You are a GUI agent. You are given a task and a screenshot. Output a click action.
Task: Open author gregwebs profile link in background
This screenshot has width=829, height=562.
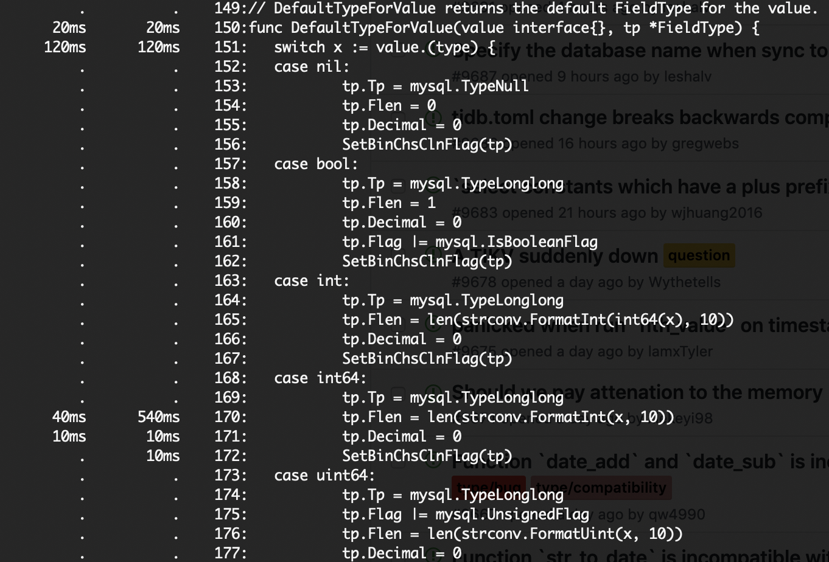[x=705, y=144]
